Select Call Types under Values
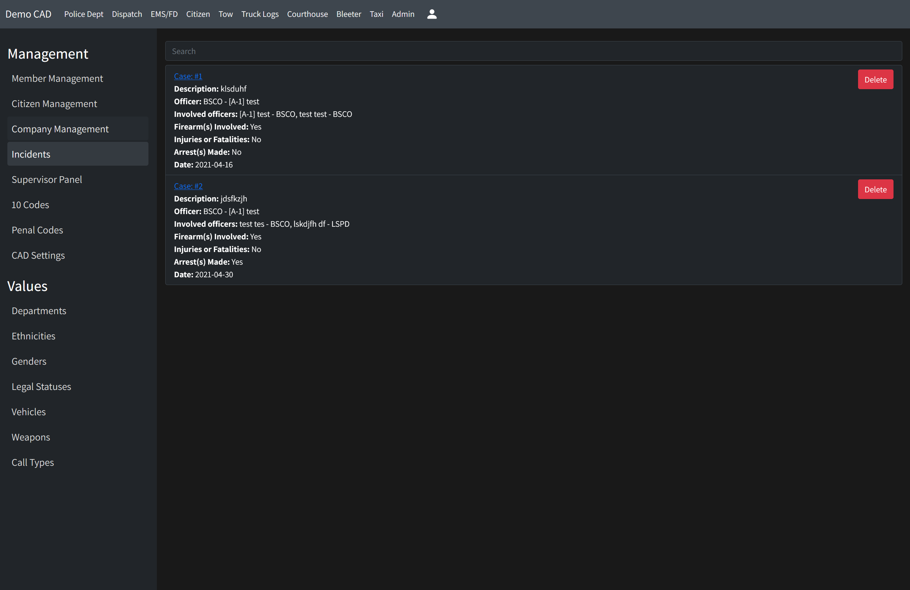The height and width of the screenshot is (590, 910). 33,462
